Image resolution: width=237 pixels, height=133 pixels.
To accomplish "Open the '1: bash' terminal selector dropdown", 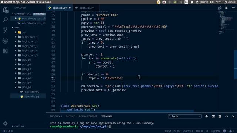I will coord(185,116).
